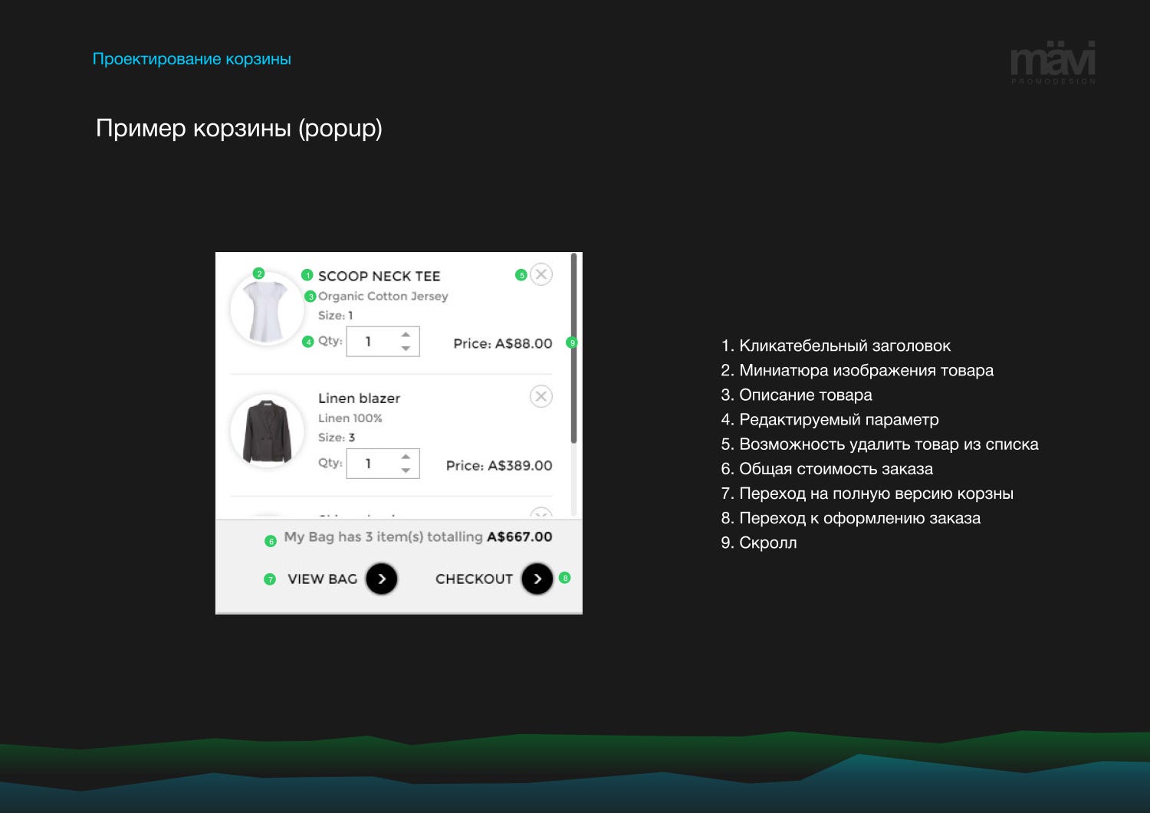Increase quantity of Scoop Neck Tee
The width and height of the screenshot is (1150, 813).
point(406,335)
